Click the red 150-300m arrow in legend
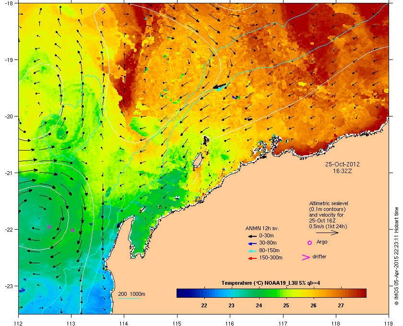 pos(252,258)
